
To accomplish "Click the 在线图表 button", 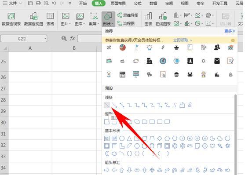I will pos(163,19).
